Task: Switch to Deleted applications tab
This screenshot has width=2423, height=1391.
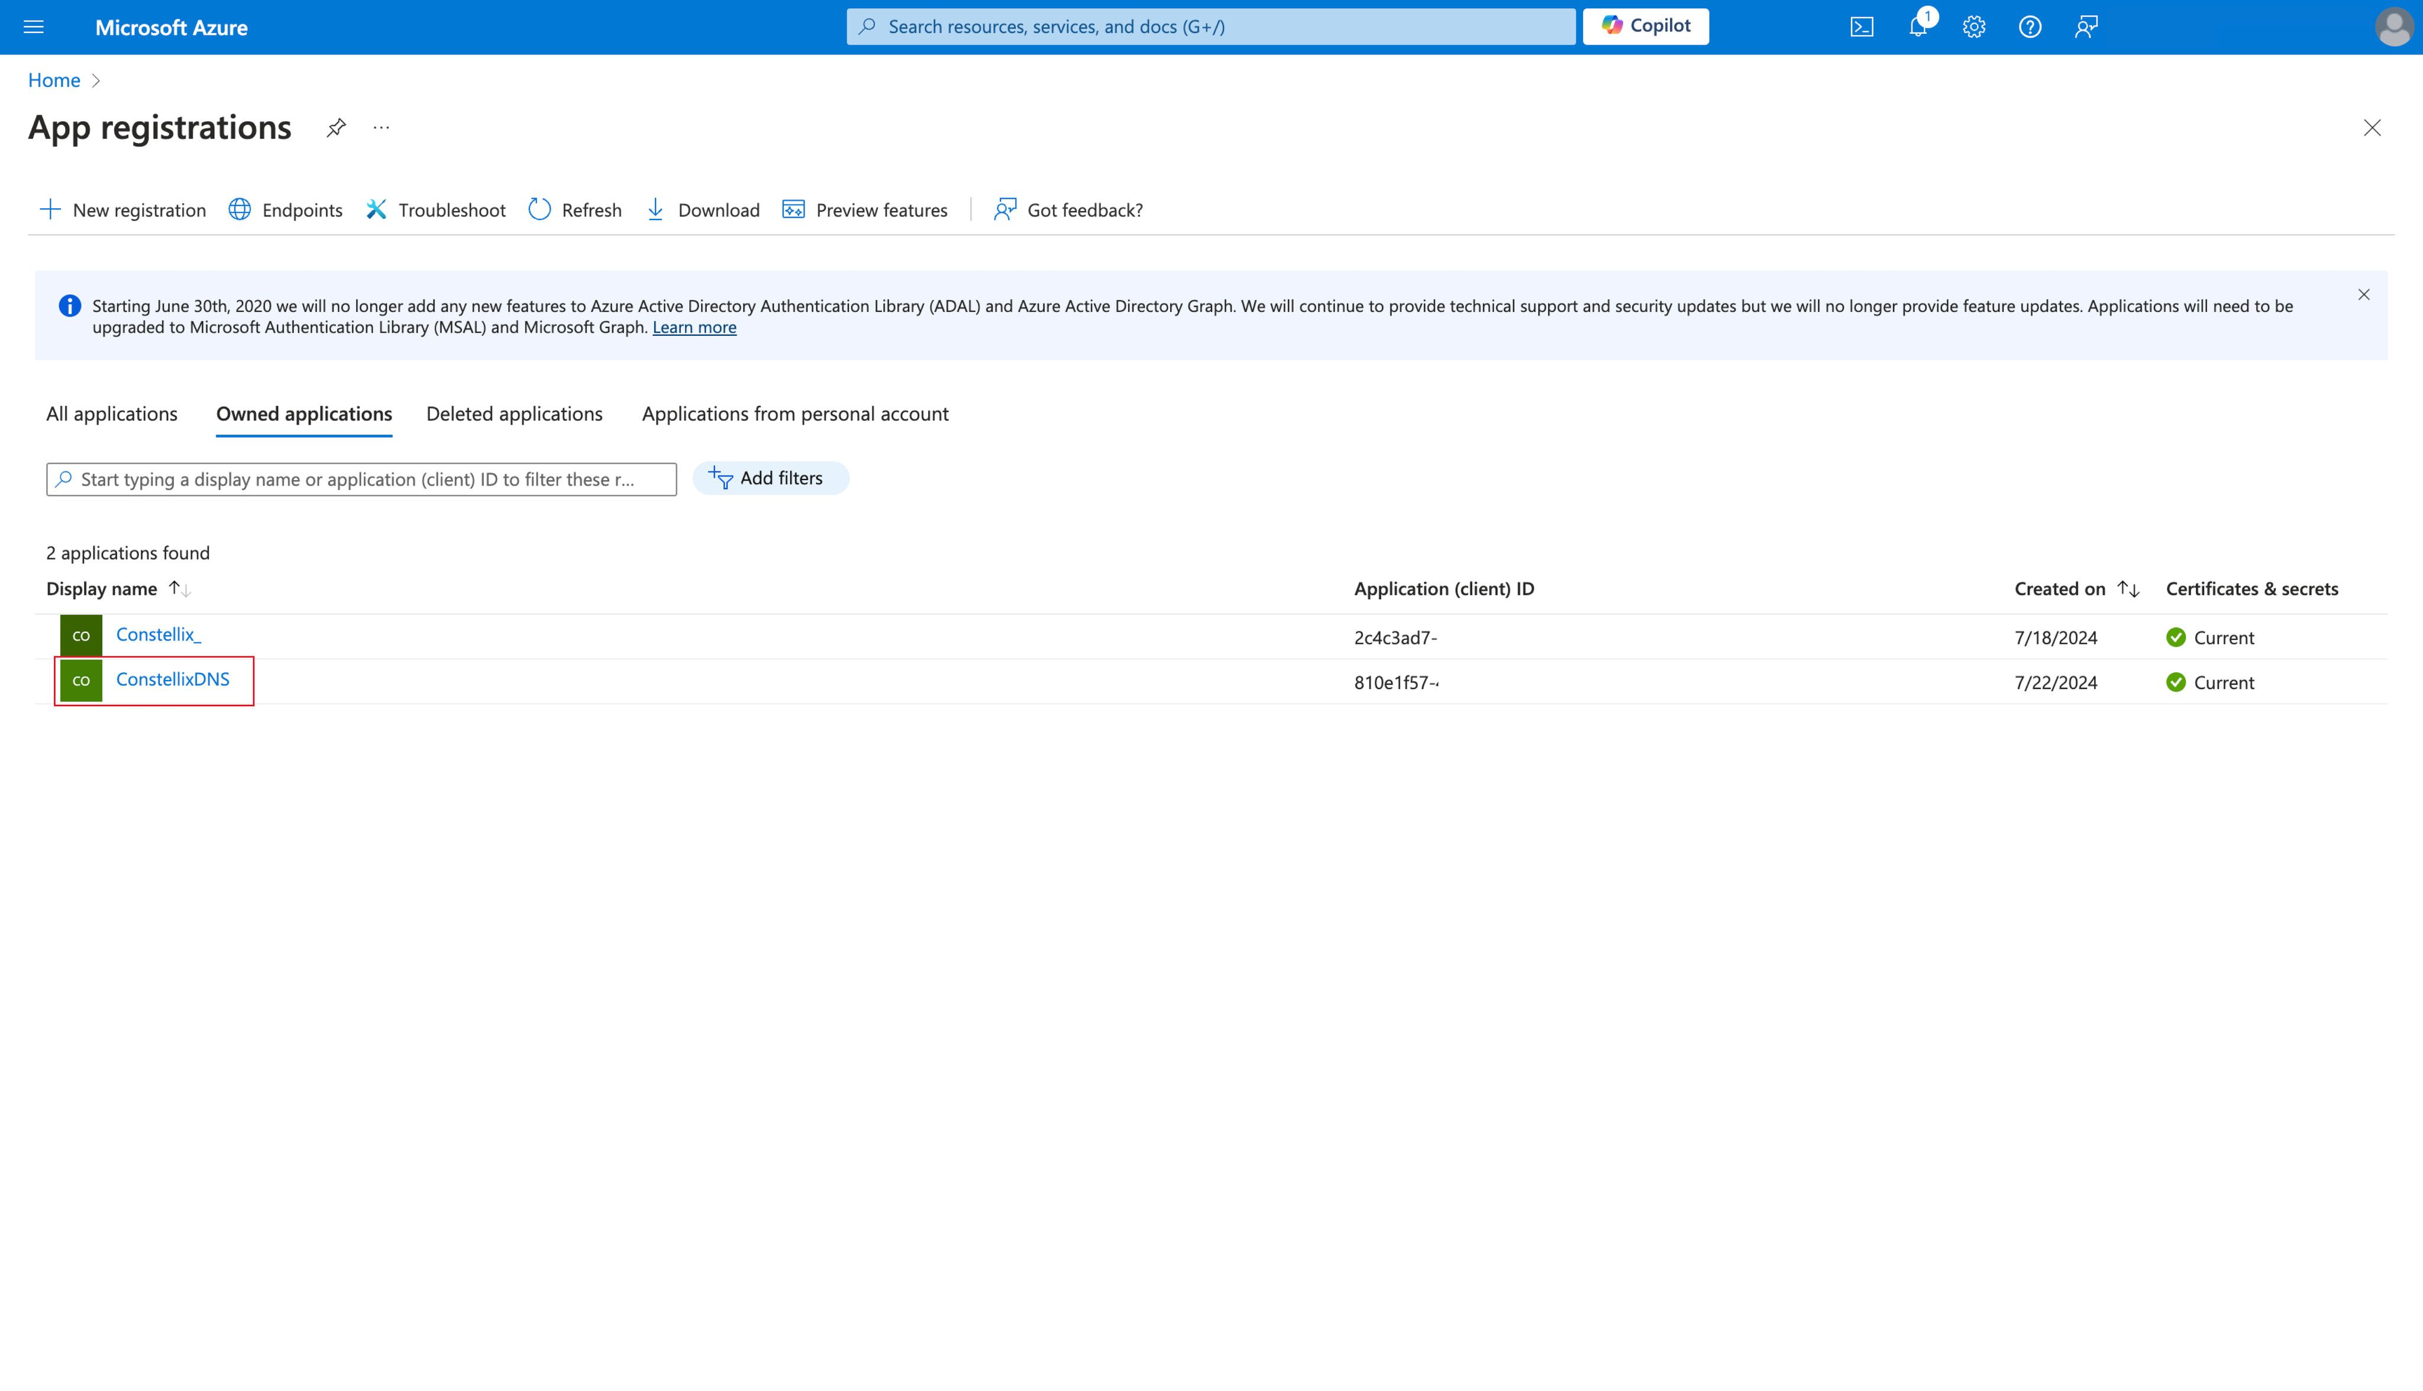Action: pyautogui.click(x=514, y=413)
